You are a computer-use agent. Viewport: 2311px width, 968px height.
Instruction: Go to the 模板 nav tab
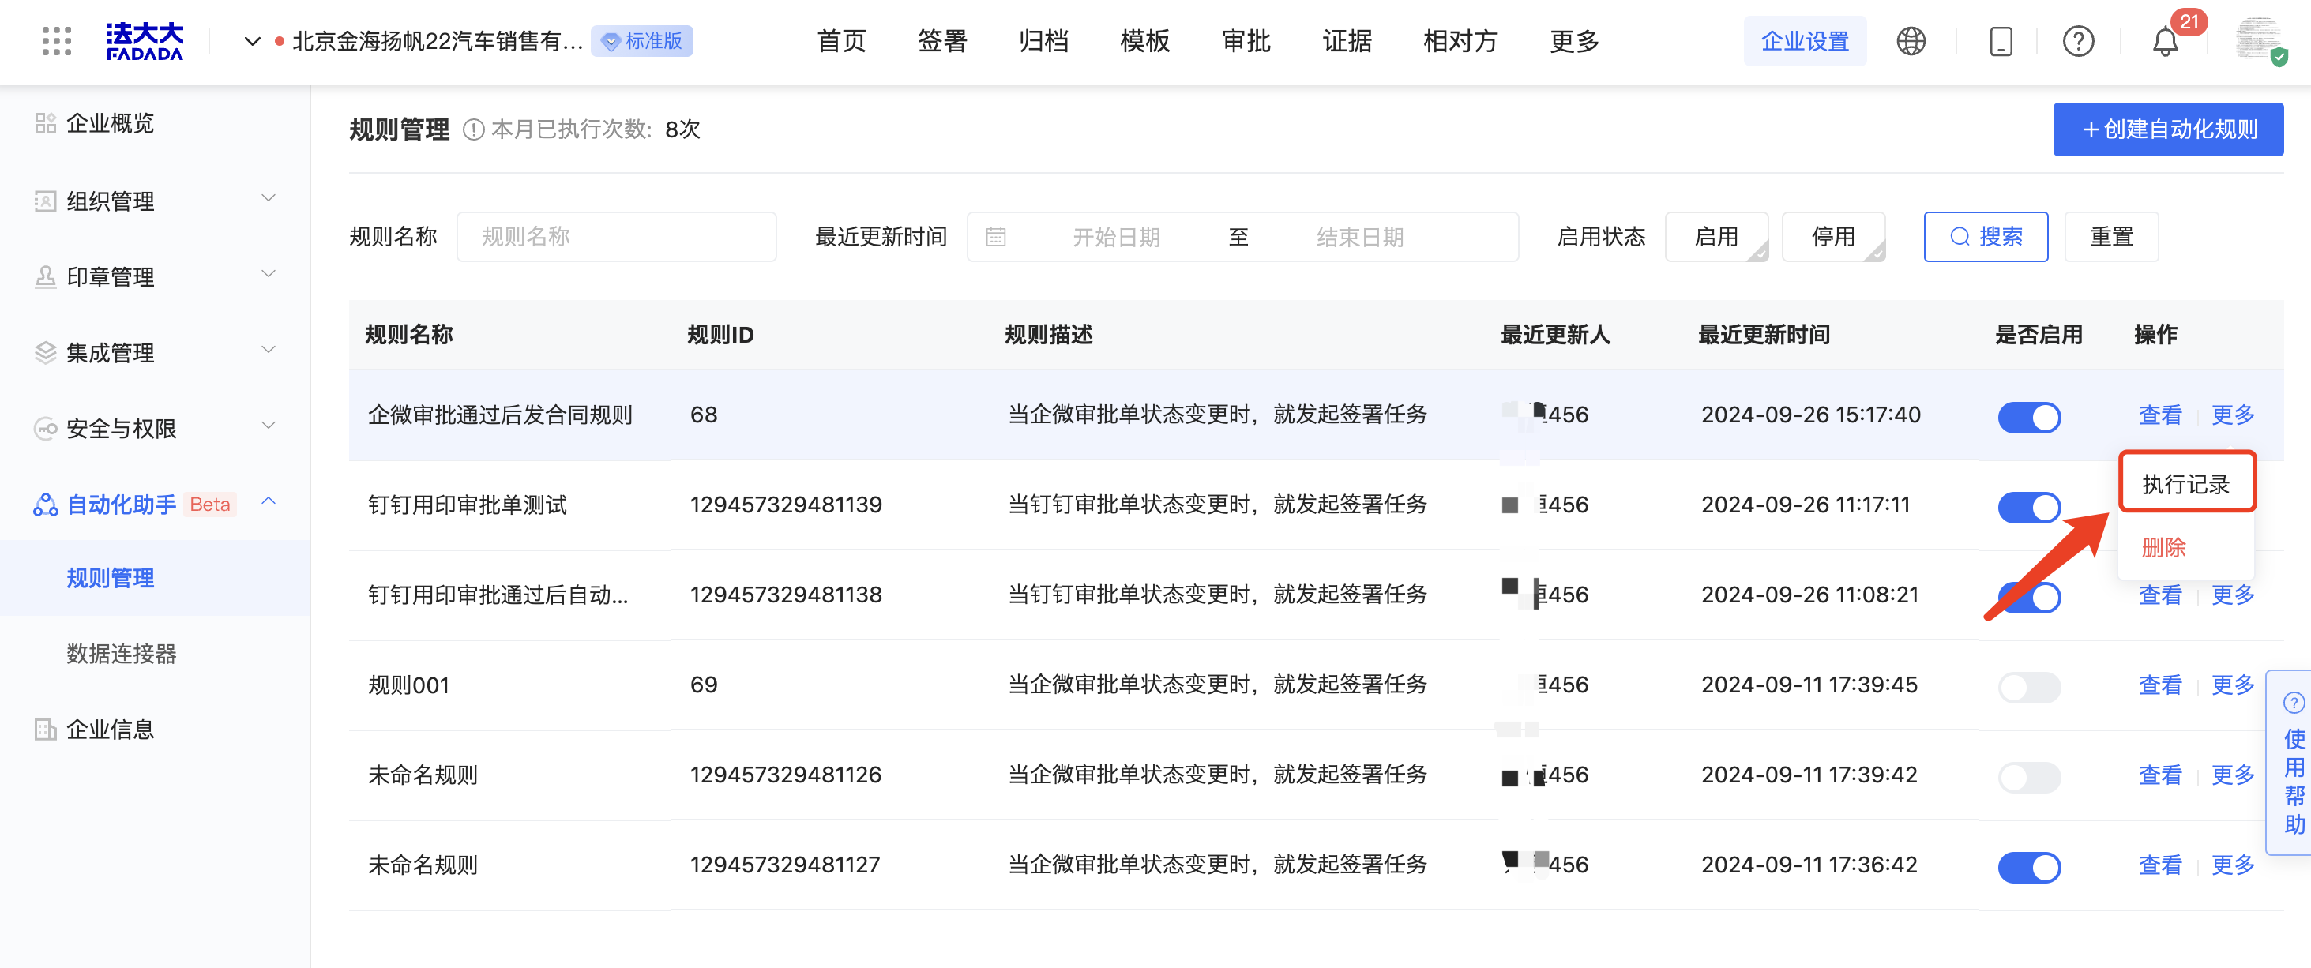(1144, 41)
